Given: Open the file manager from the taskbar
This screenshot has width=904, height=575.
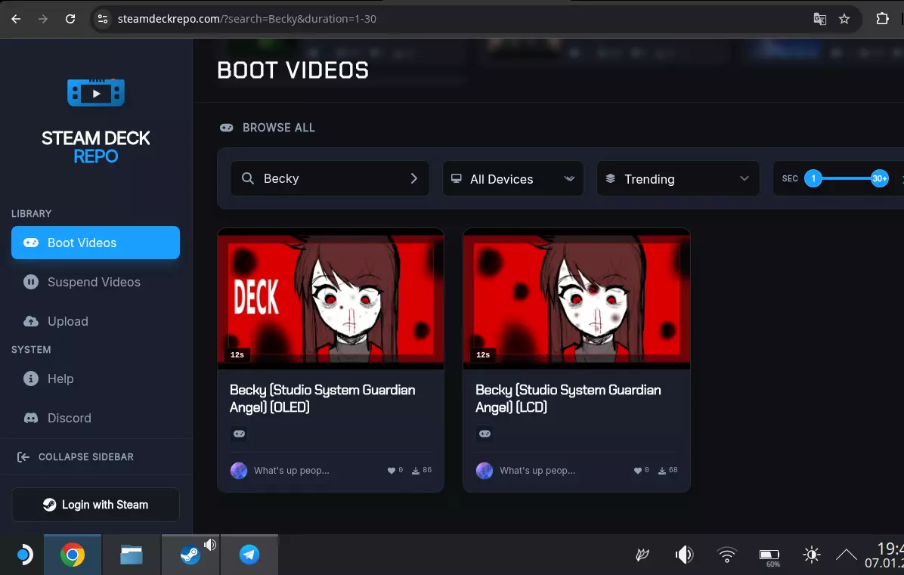Looking at the screenshot, I should (x=132, y=555).
